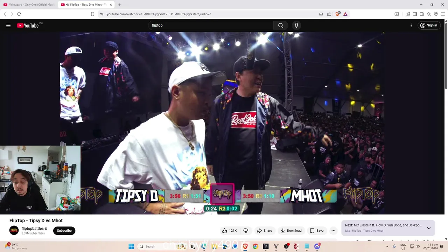
Task: Go forward in browser history
Action: tap(12, 14)
